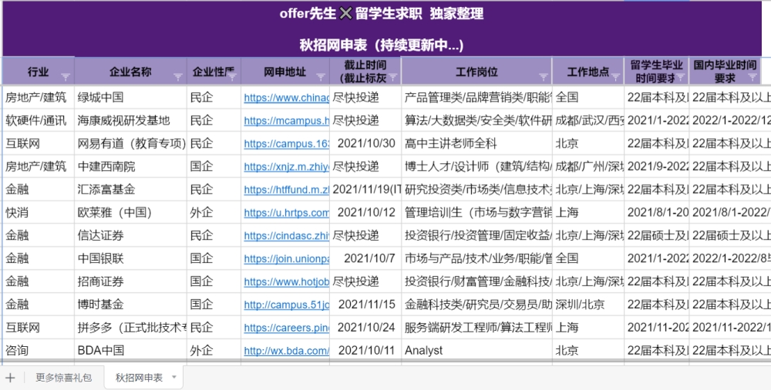Open 欧莱雅 u.hrtps.com link
This screenshot has width=771, height=390.
pos(286,213)
